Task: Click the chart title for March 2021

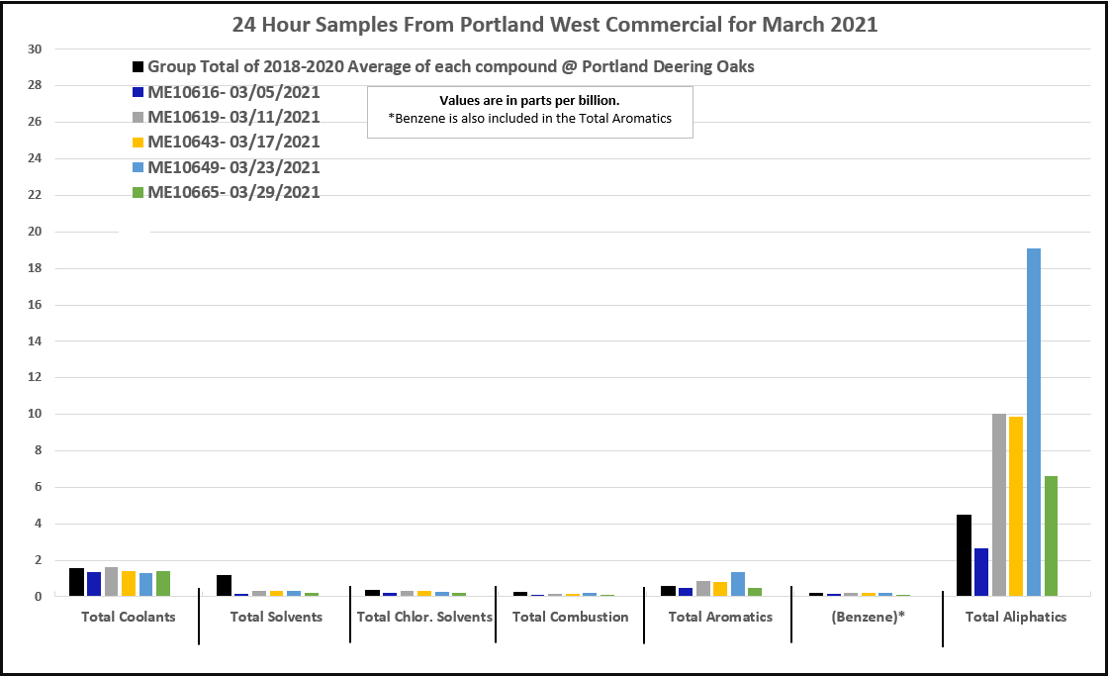Action: (554, 25)
